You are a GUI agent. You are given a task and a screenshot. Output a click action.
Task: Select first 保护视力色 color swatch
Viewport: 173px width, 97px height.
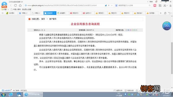[126, 30]
